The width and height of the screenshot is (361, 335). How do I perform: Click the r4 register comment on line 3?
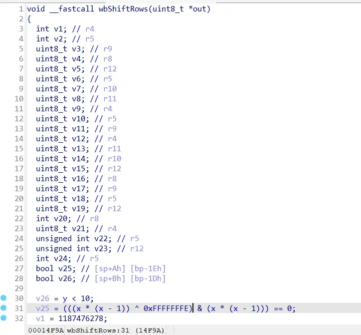[90, 29]
